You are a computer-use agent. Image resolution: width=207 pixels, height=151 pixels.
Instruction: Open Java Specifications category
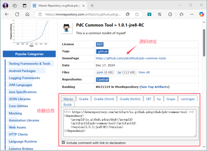pyautogui.click(x=23, y=92)
